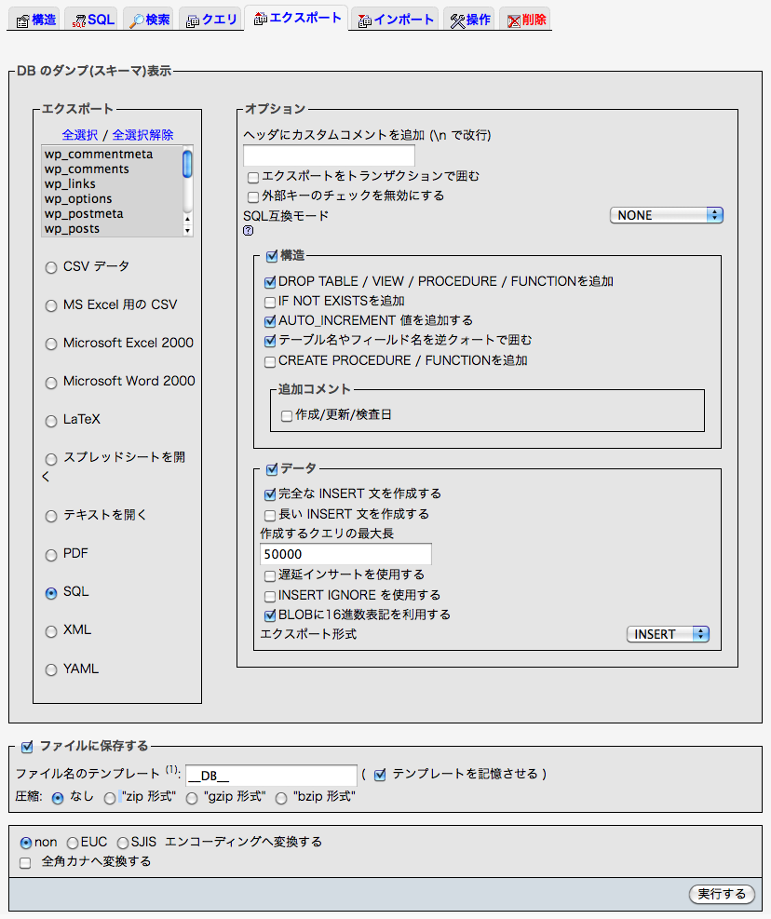Enable the IF NOT EXISTSを追加 checkbox
This screenshot has height=919, width=771.
[270, 302]
